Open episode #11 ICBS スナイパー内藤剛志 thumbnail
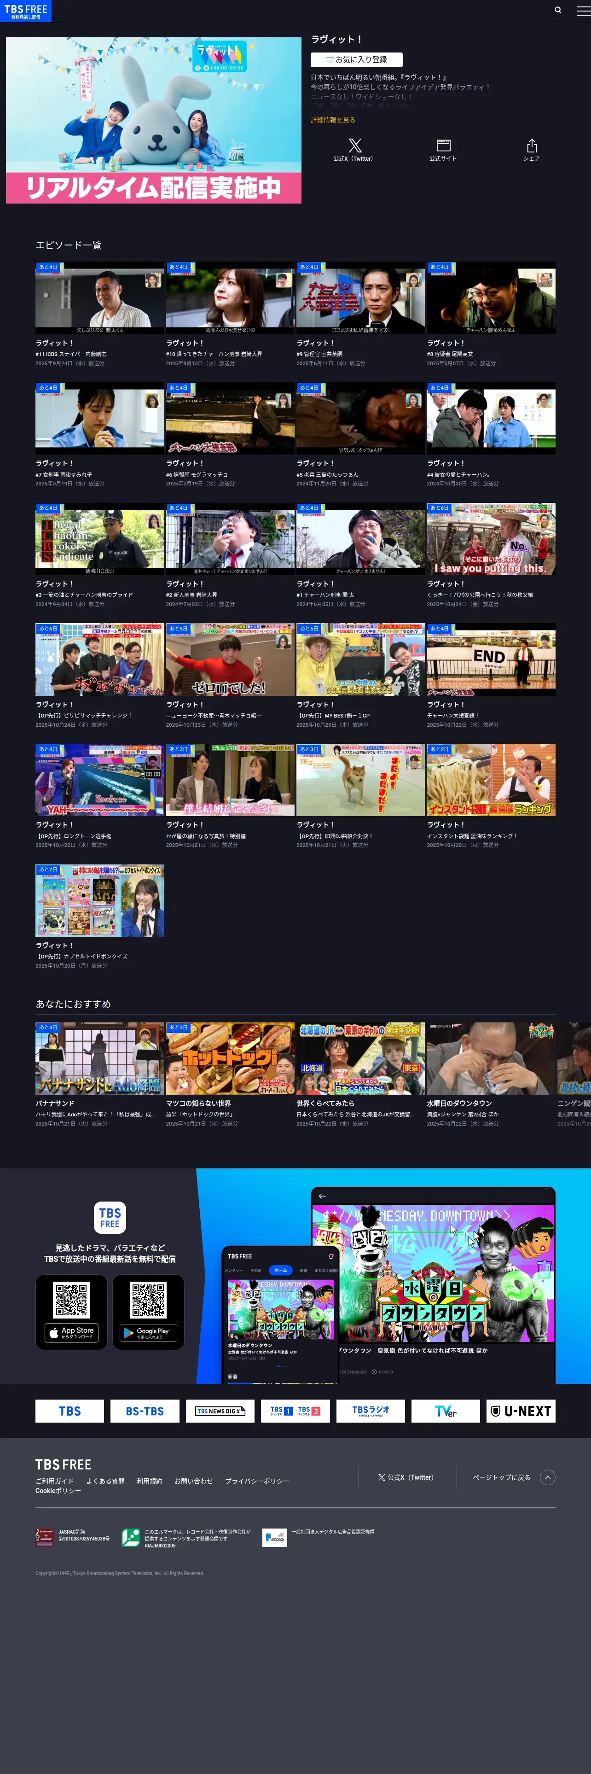The width and height of the screenshot is (591, 1774). pyautogui.click(x=100, y=298)
